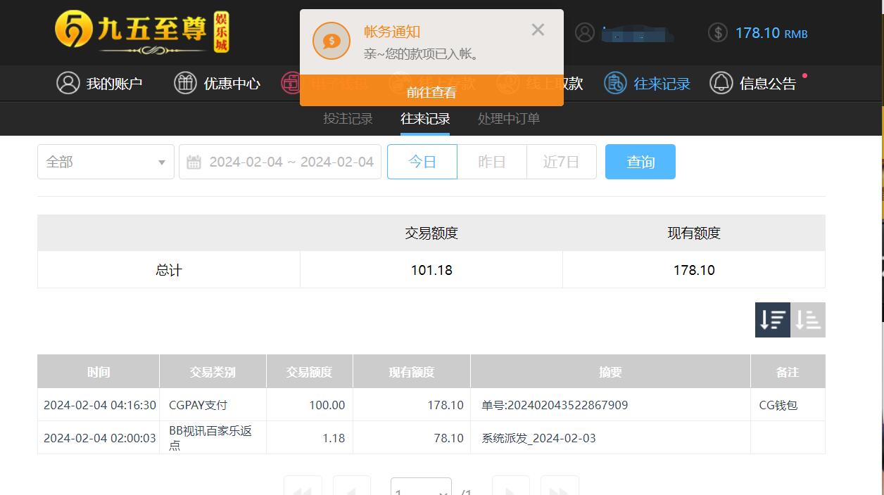Click the 查询 search button

[x=640, y=162]
